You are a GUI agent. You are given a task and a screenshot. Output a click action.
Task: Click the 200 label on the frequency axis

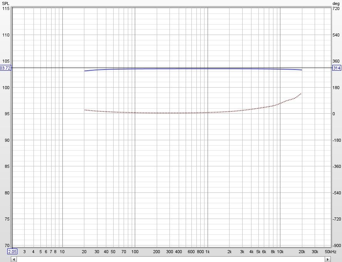(x=156, y=252)
